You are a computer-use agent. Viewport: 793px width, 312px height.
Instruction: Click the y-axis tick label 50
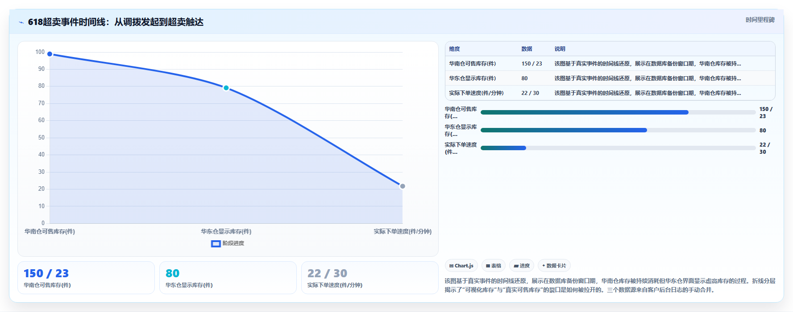(42, 138)
